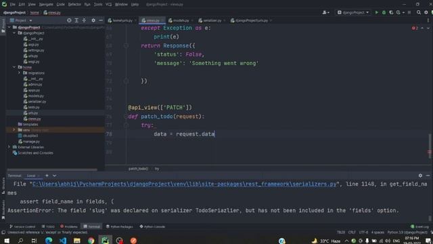This screenshot has height=244, width=433.
Task: Expand the venv folder
Action: (x=14, y=129)
